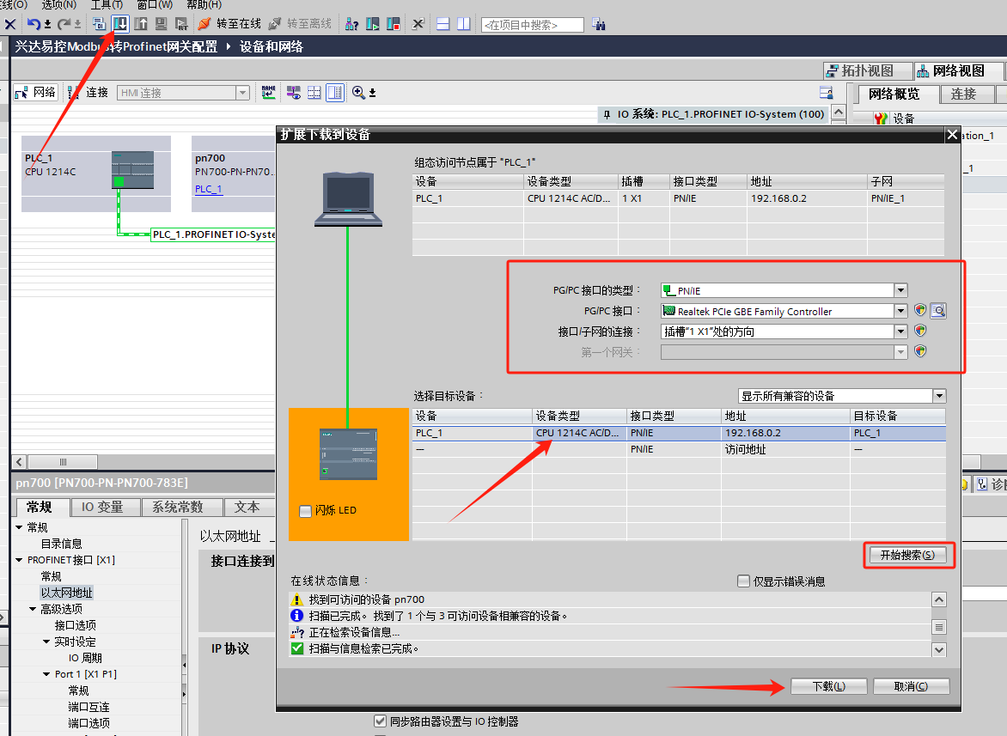Screen dimensions: 1007x736
Task: Switch to topology view (拓扑视图) tab
Action: (867, 70)
